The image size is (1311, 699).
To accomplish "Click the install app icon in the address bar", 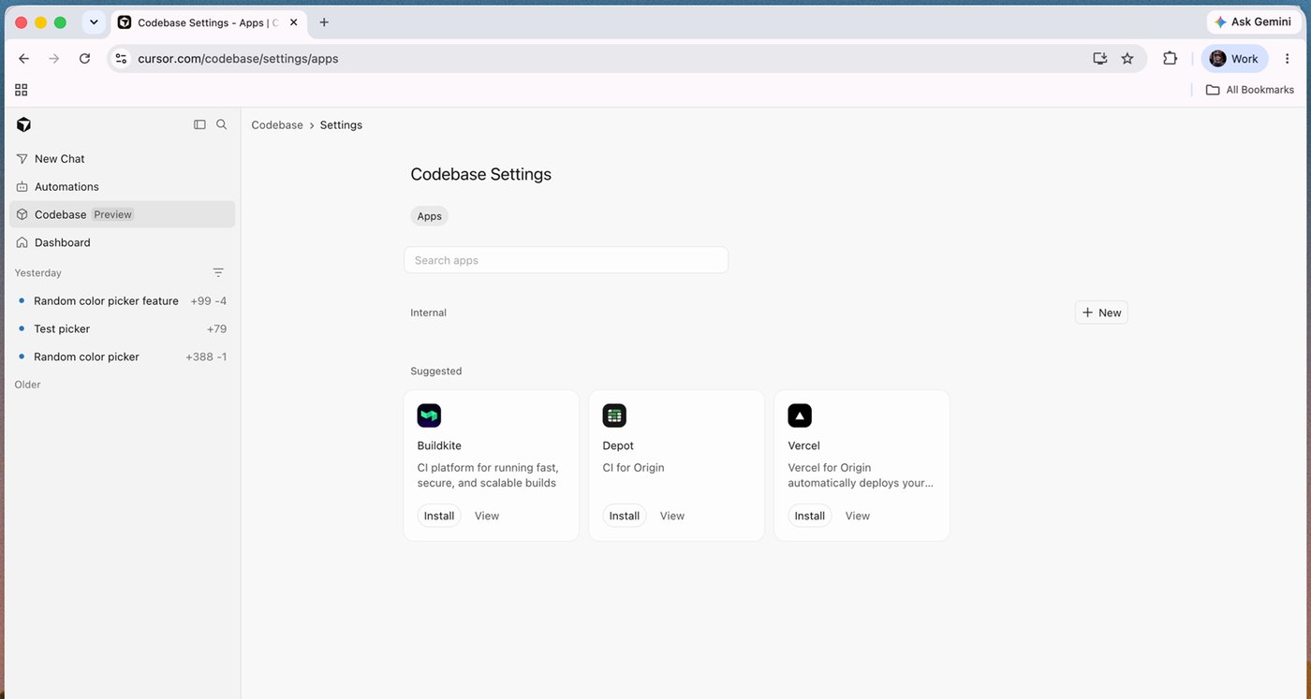I will [1100, 58].
